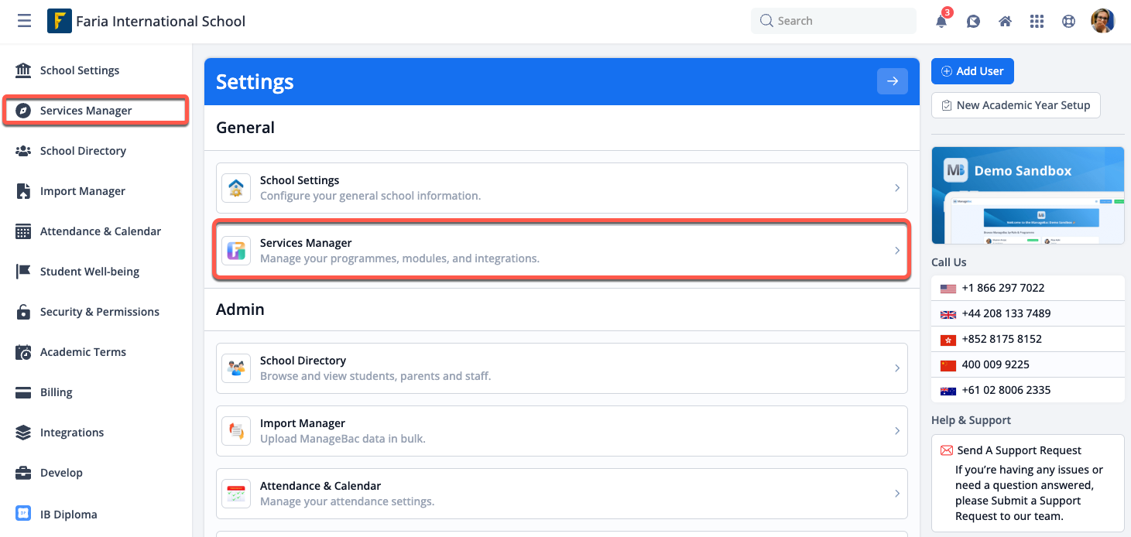The height and width of the screenshot is (537, 1131).
Task: Expand the Import Manager card chevron
Action: pyautogui.click(x=897, y=431)
